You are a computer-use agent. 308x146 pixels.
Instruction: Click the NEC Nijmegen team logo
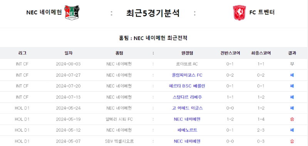click(72, 12)
